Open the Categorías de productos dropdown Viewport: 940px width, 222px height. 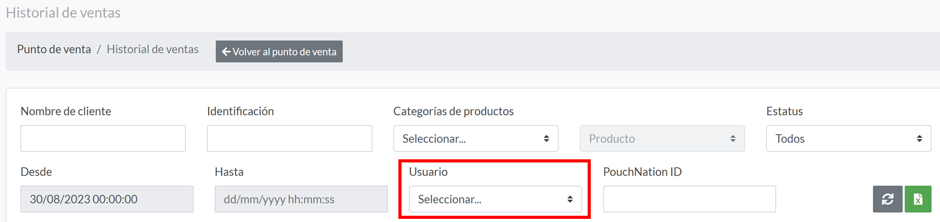coord(476,138)
